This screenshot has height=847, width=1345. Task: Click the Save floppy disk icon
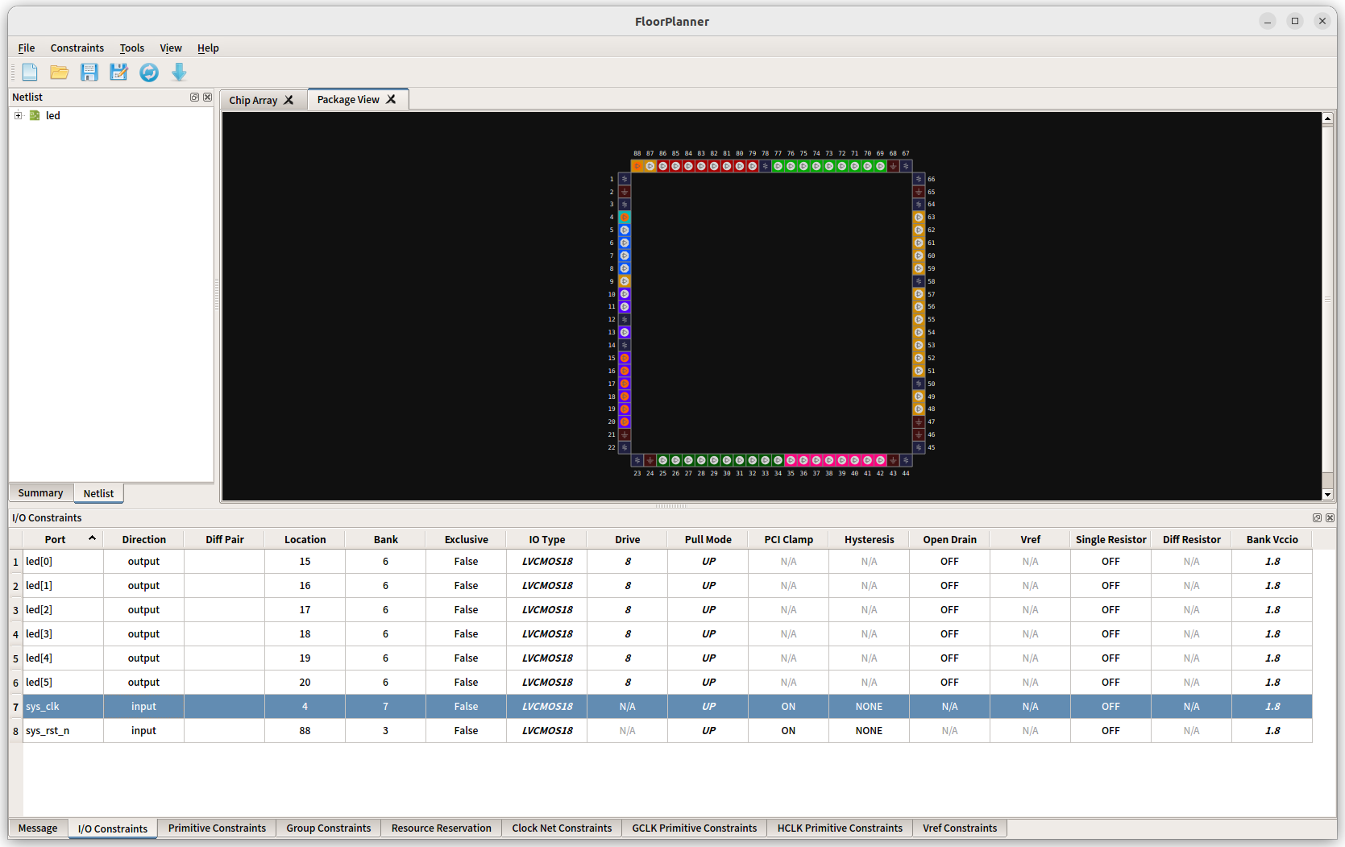point(89,73)
